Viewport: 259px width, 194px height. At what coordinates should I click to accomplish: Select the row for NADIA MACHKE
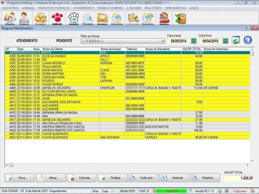click(127, 70)
